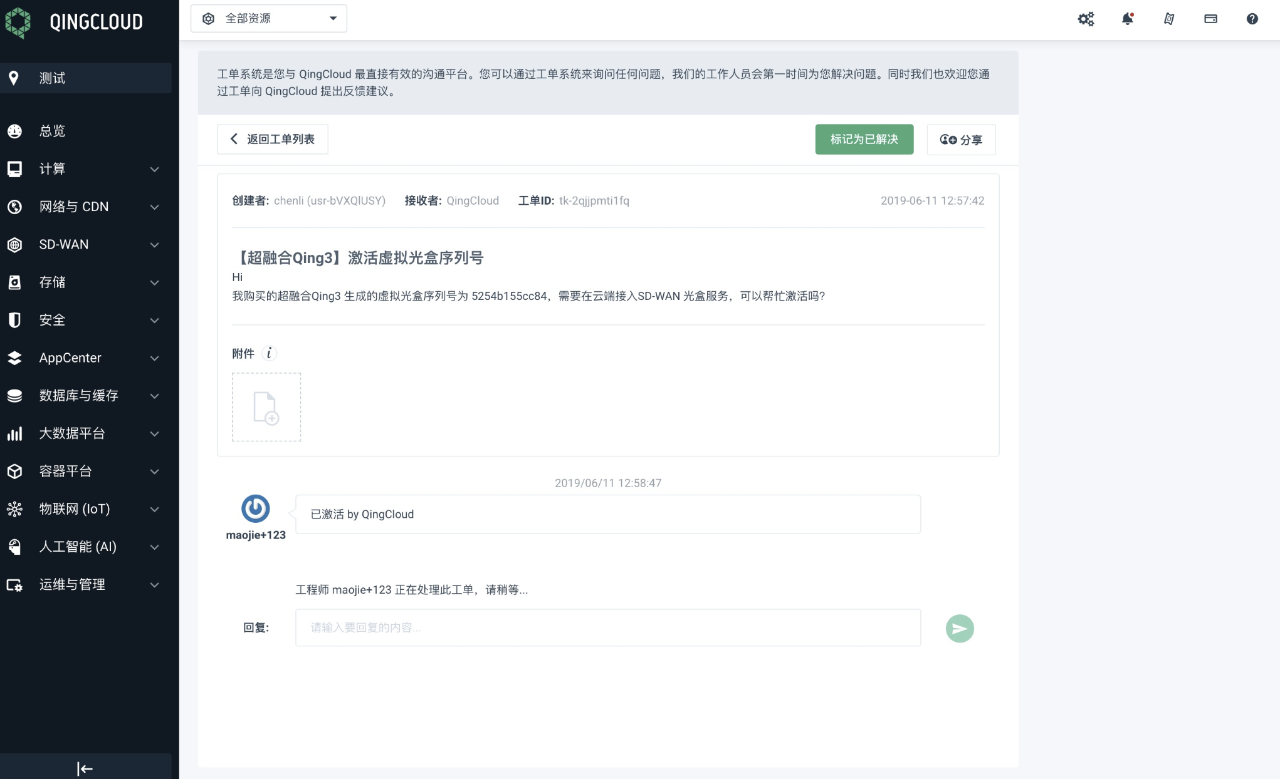The height and width of the screenshot is (779, 1280).
Task: Click the SD-WAN sidebar icon
Action: (x=14, y=244)
